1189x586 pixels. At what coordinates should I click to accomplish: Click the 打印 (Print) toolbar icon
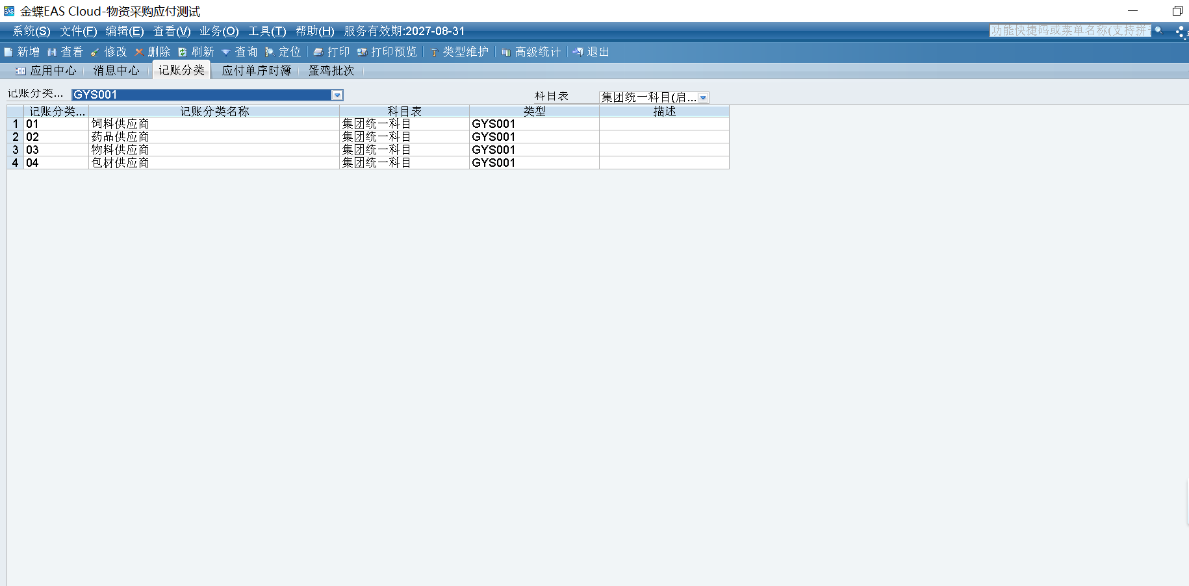coord(331,52)
